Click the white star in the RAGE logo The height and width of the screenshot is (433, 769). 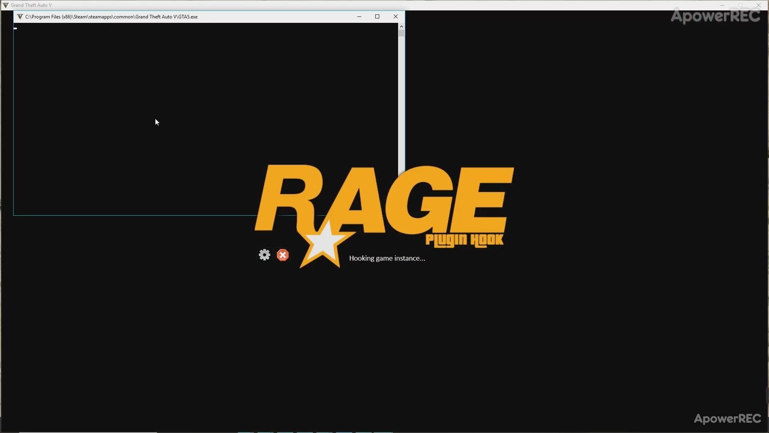(325, 243)
